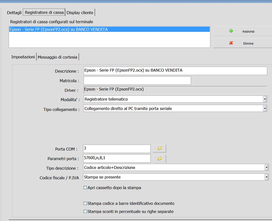Screen dimensions: 272x221
Task: Click the green plus Aggiungi icon
Action: coord(231,31)
